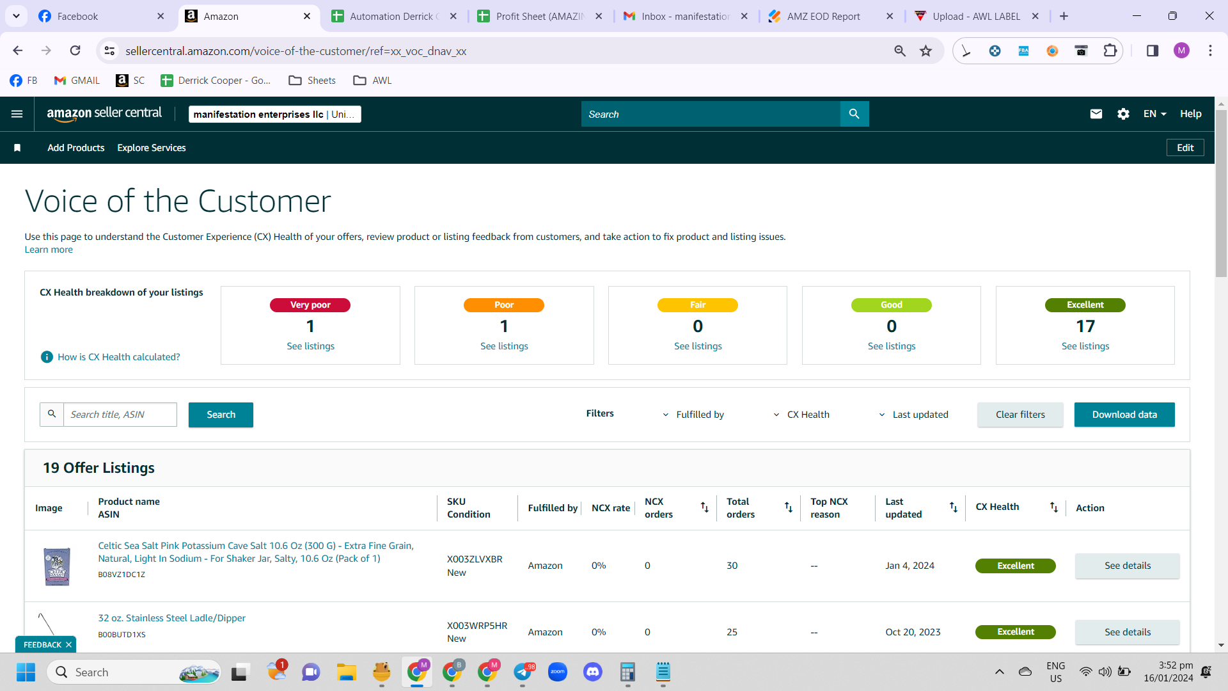
Task: Click the Clear filters button
Action: pos(1020,415)
